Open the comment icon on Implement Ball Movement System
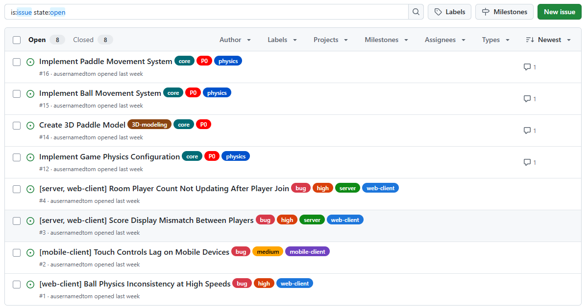Screen dimensions: 588x308 (x=527, y=99)
